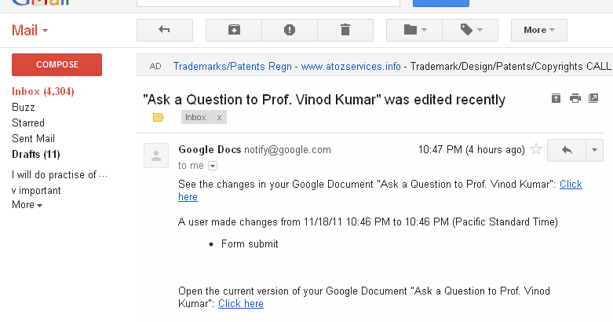This screenshot has height=322, width=613.
Task: Open the email in a new window
Action: pyautogui.click(x=594, y=98)
